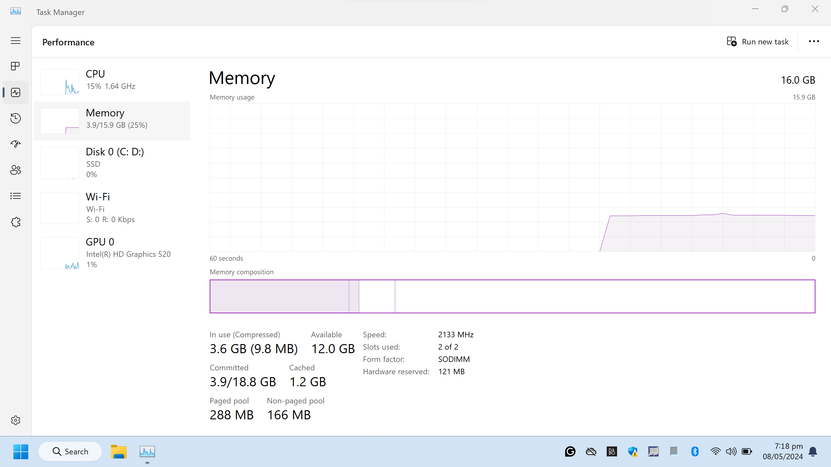The height and width of the screenshot is (467, 831).
Task: Select the Wi-Fi performance item
Action: coord(112,208)
